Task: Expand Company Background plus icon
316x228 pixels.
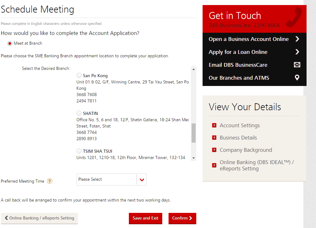Action: pyautogui.click(x=214, y=150)
